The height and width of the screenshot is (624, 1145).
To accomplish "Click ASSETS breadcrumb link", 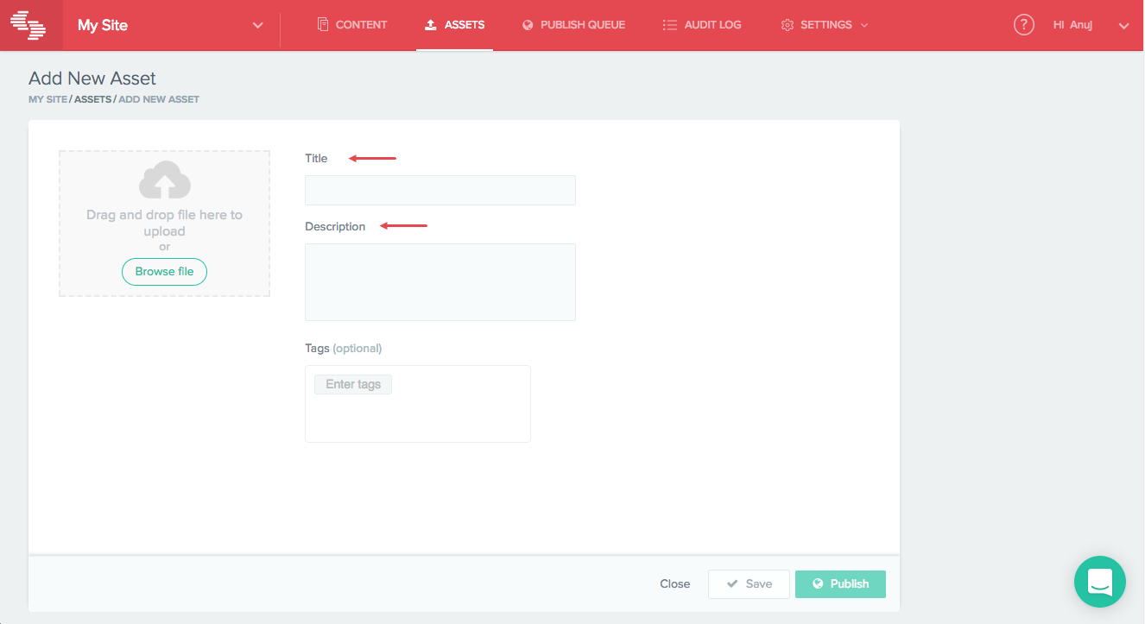I will (x=92, y=99).
